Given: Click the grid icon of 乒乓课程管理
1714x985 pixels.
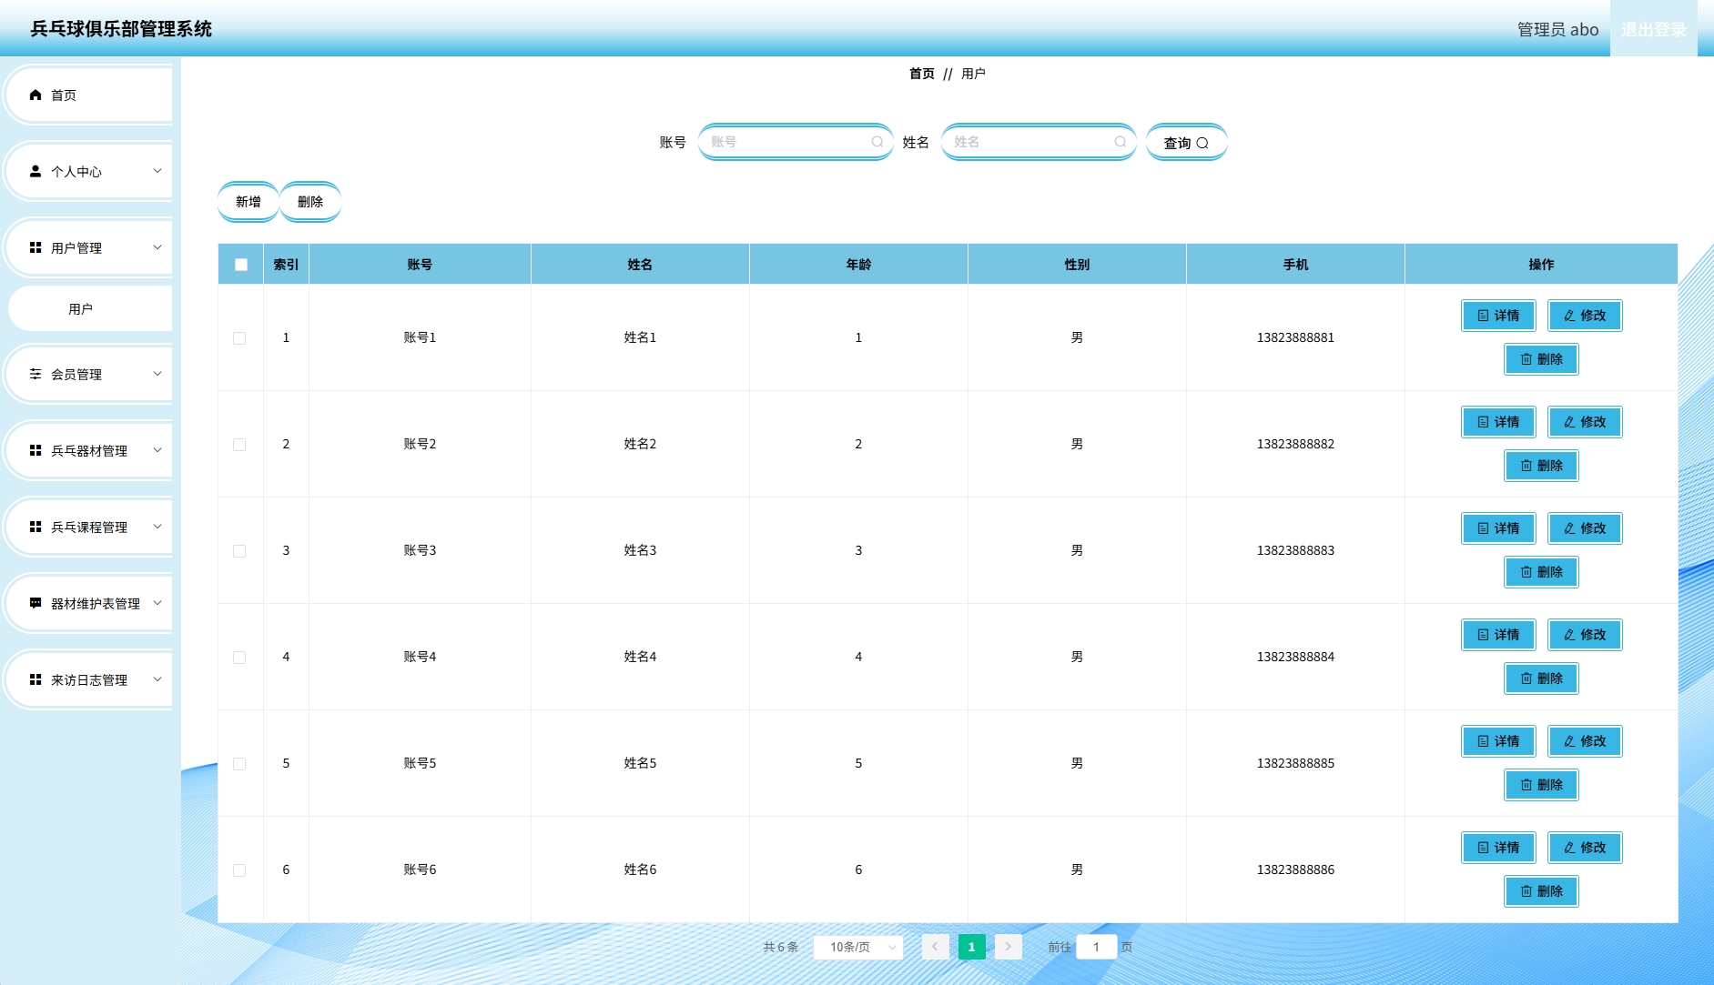Looking at the screenshot, I should [x=35, y=527].
